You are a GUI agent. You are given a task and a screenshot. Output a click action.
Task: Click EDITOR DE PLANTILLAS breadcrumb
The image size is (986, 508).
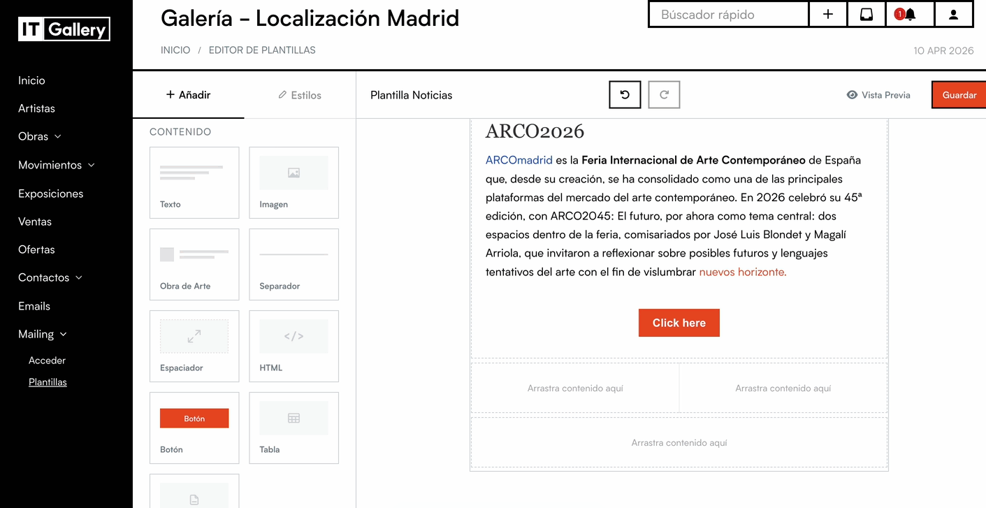(x=262, y=50)
